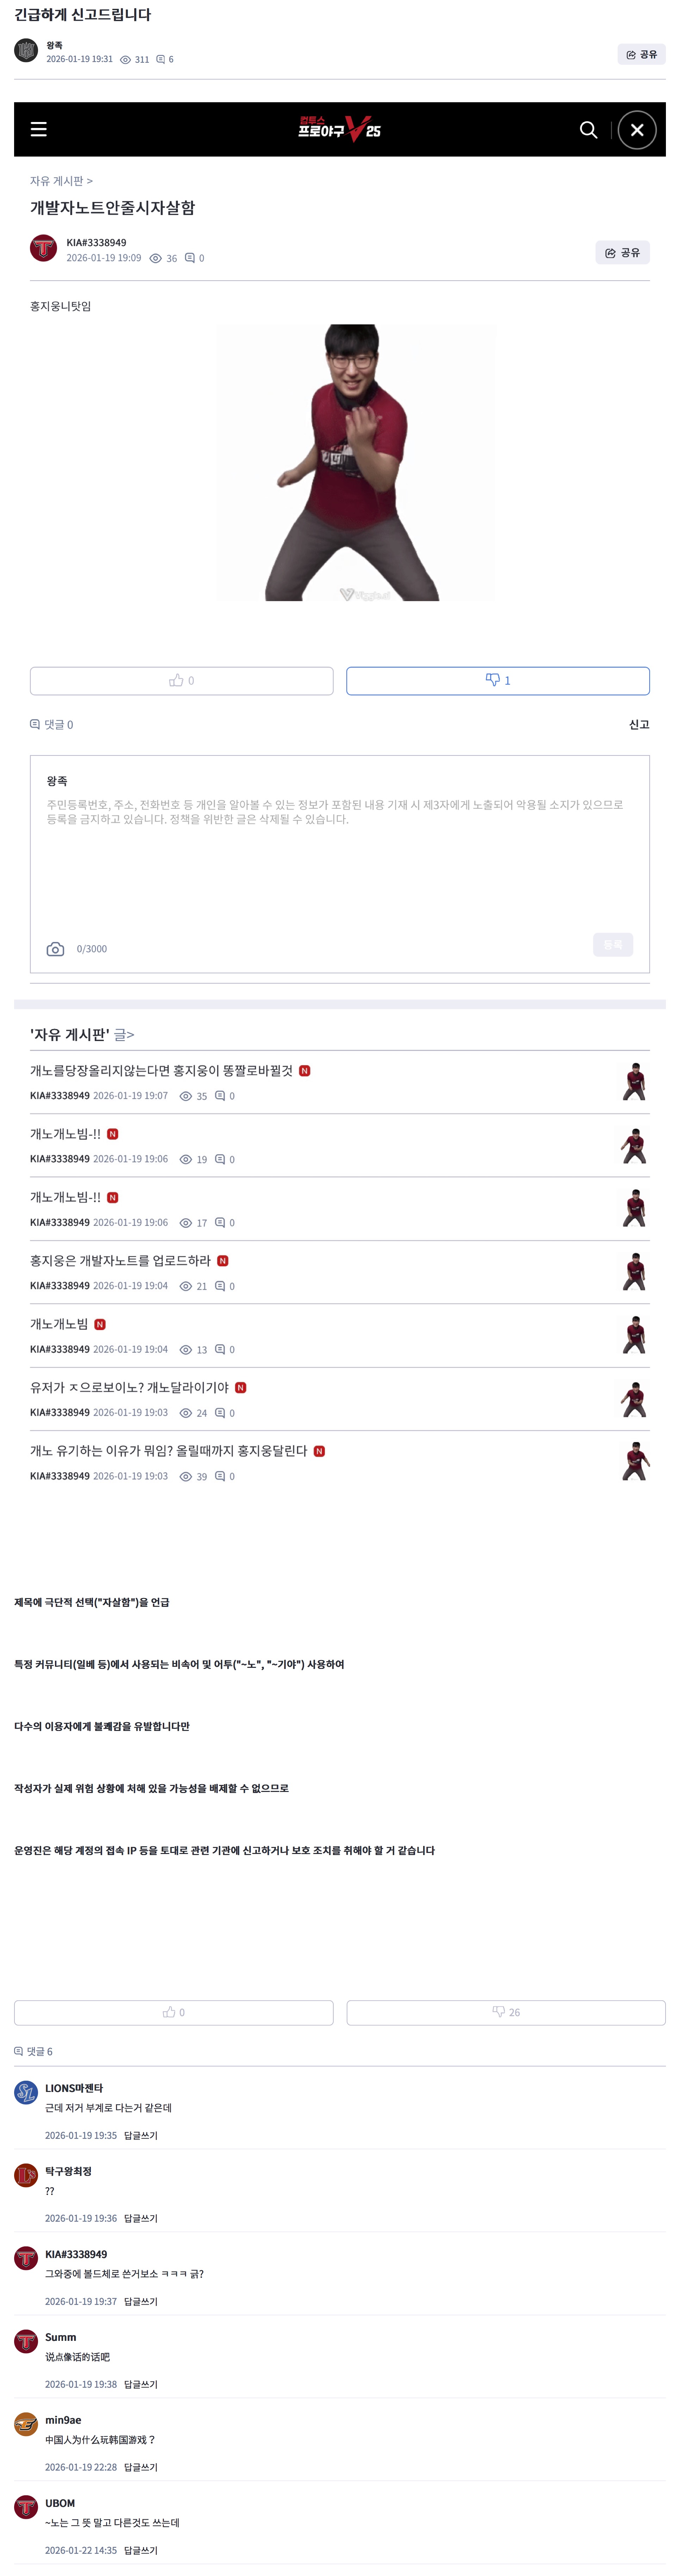Image resolution: width=680 pixels, height=2576 pixels.
Task: Open the hamburger menu icon
Action: [39, 129]
